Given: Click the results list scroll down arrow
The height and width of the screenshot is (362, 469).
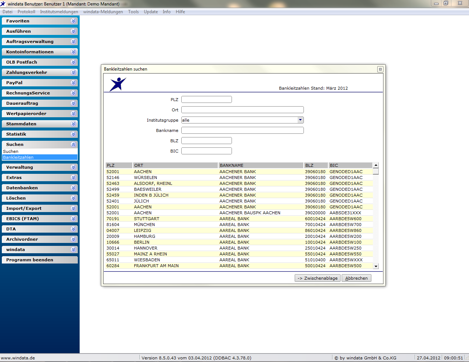Looking at the screenshot, I should point(376,266).
